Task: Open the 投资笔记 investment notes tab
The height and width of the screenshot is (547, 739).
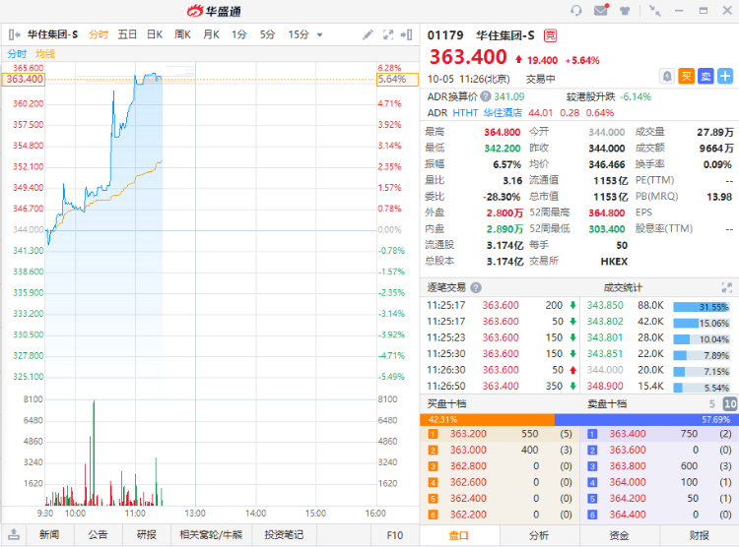Action: click(284, 535)
